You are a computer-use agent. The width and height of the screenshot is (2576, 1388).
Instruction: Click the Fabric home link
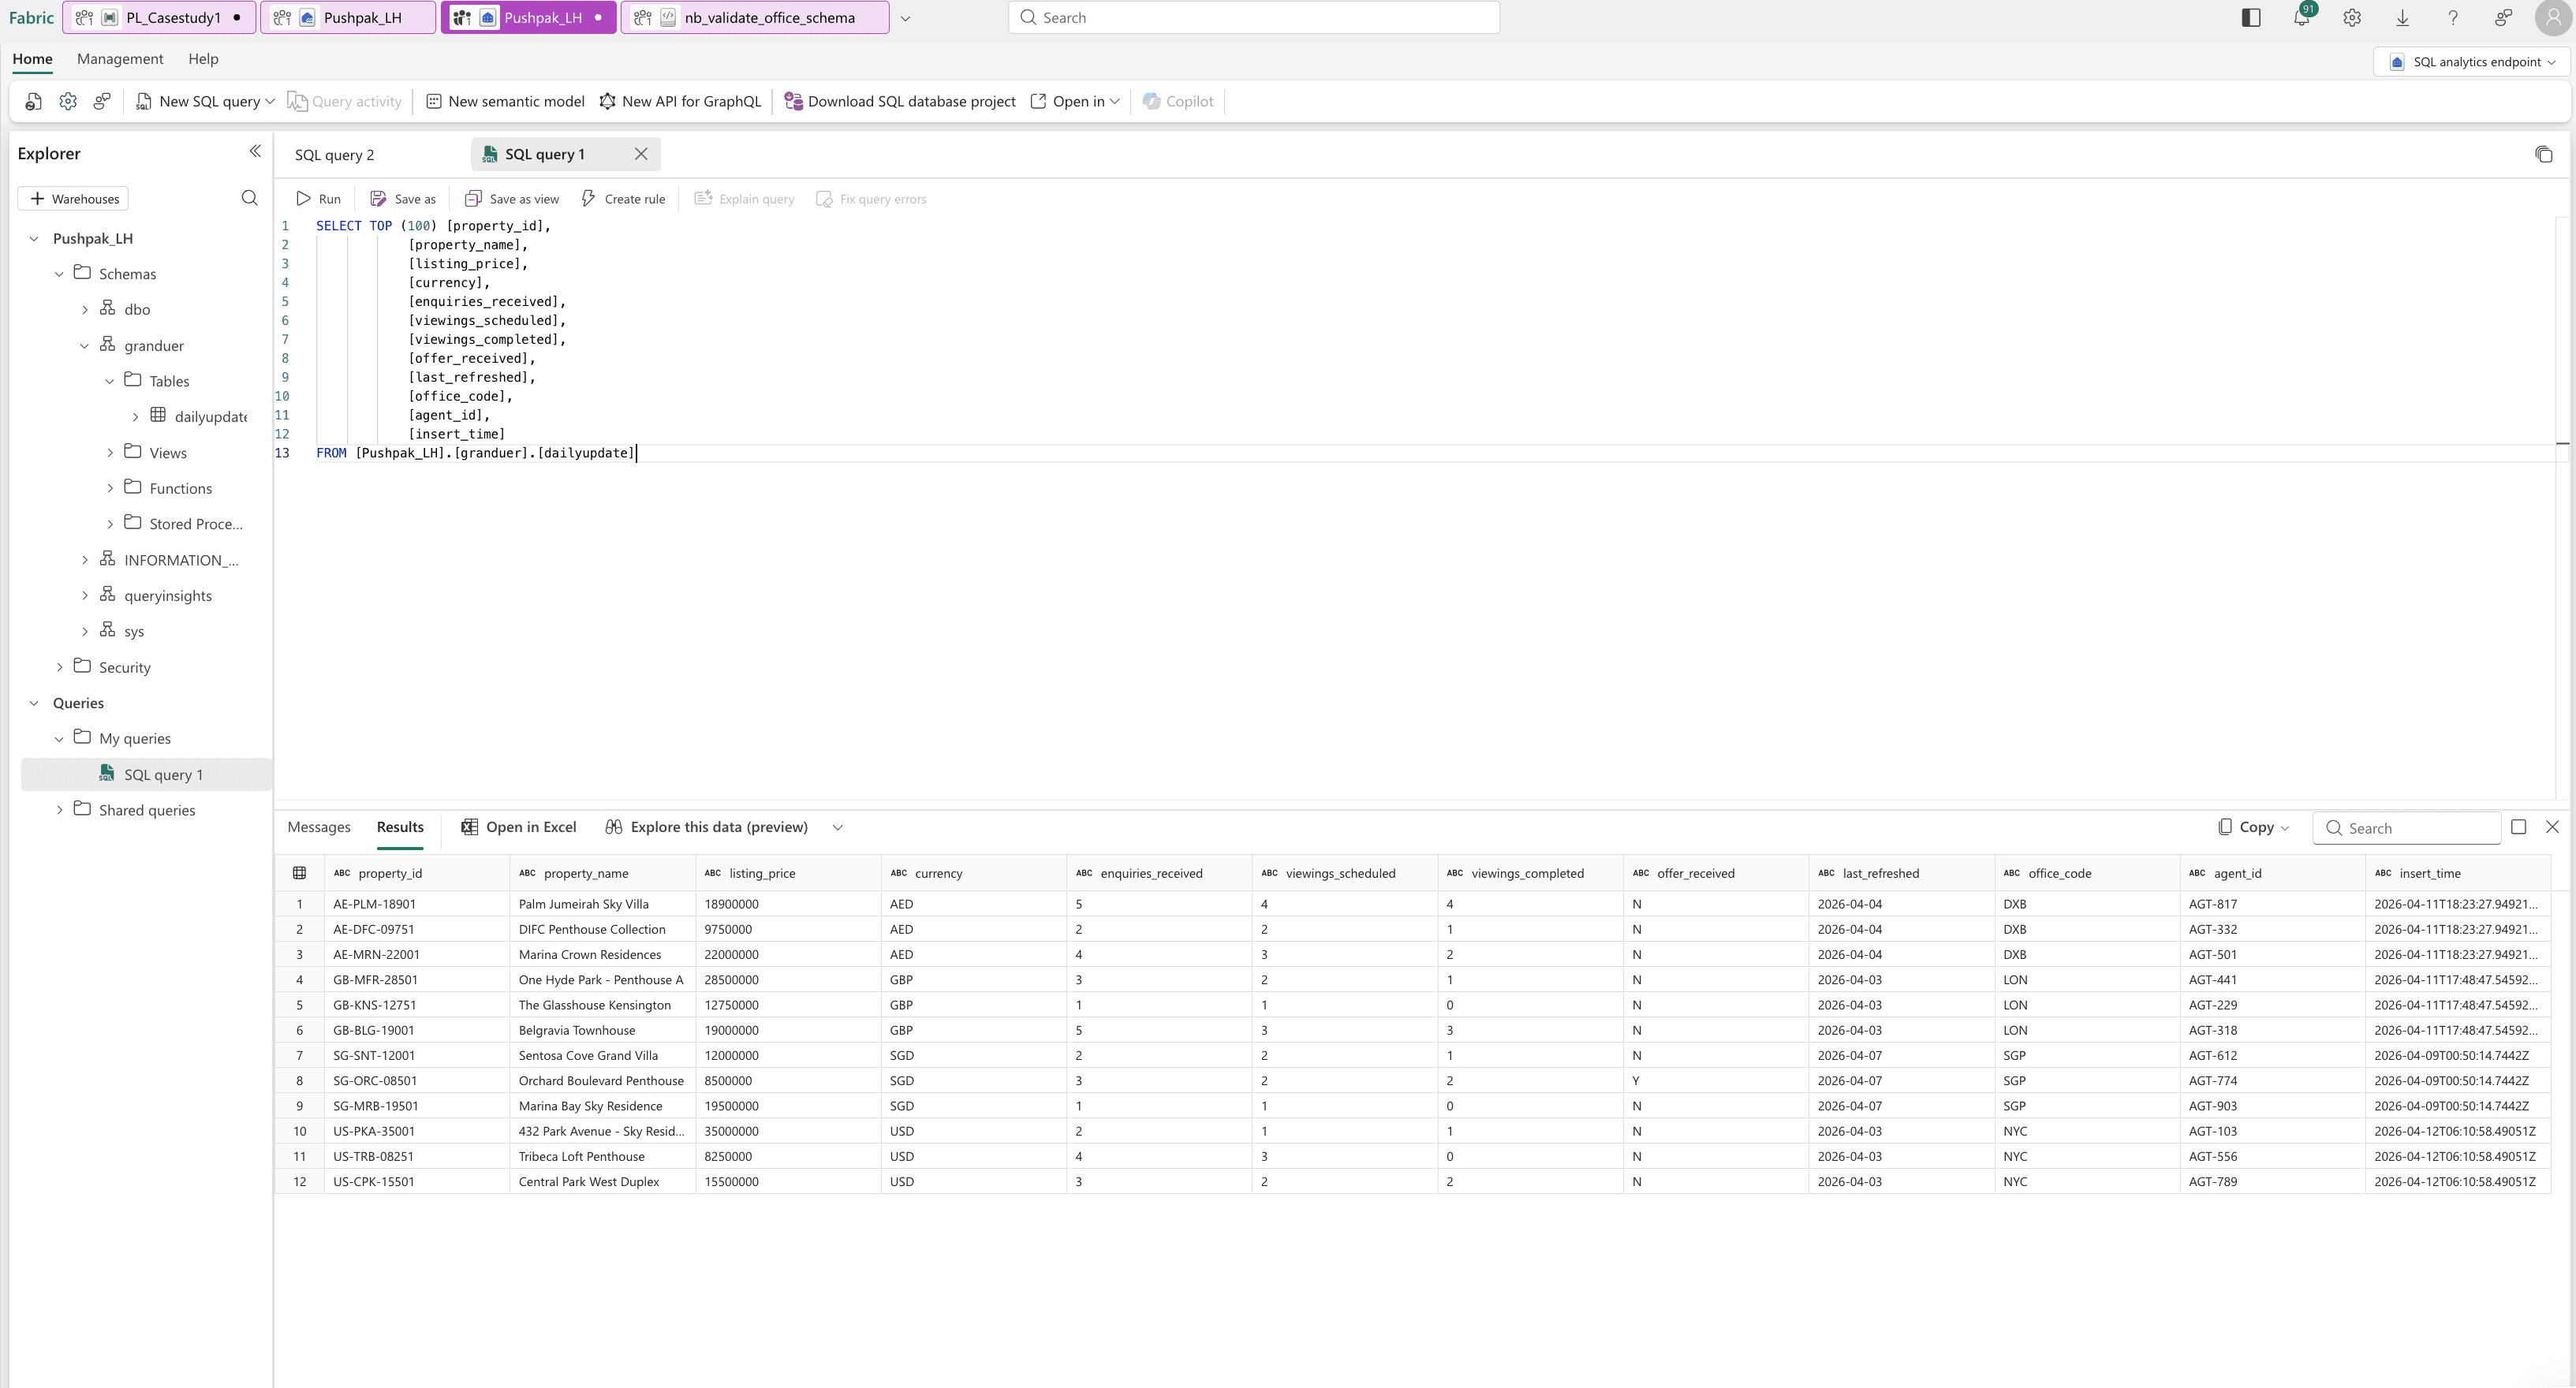tap(31, 18)
